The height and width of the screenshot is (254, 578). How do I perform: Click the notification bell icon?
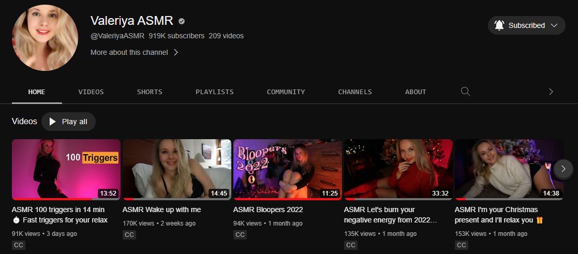tap(499, 25)
